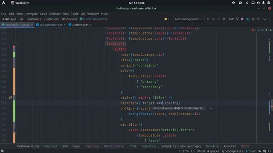This screenshot has height=153, width=273.
Task: Jump to next highlighted error arrow
Action: (x=270, y=30)
